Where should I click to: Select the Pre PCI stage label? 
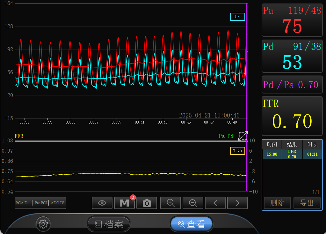[x=41, y=203]
